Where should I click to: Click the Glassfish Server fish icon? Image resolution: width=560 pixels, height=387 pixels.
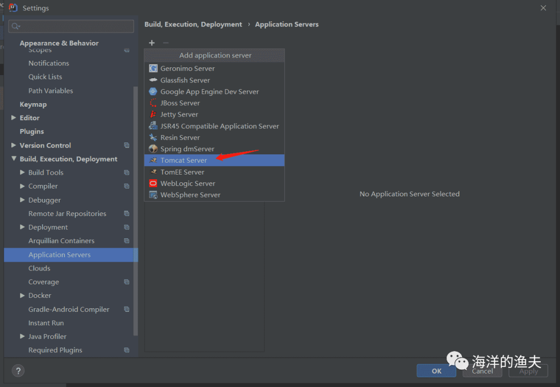(x=153, y=80)
